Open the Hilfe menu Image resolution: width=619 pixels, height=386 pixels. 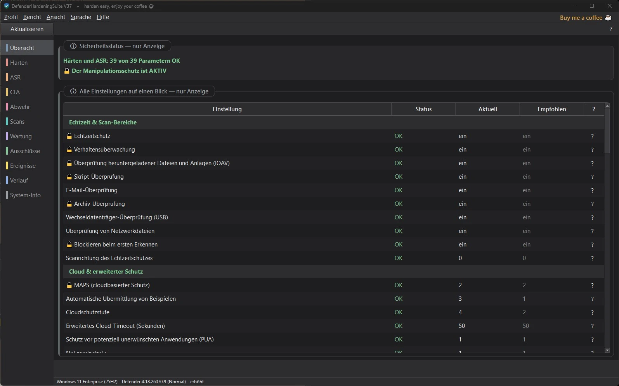pos(103,17)
